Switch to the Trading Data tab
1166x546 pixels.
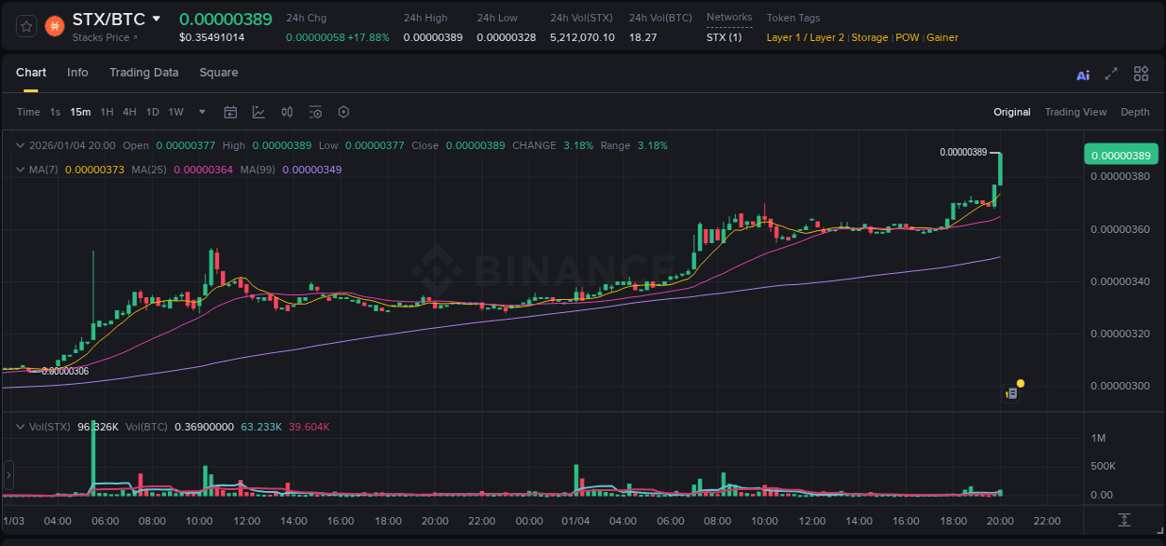(x=144, y=73)
